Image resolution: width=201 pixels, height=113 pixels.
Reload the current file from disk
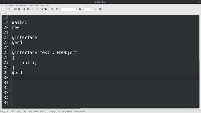click(x=24, y=9)
